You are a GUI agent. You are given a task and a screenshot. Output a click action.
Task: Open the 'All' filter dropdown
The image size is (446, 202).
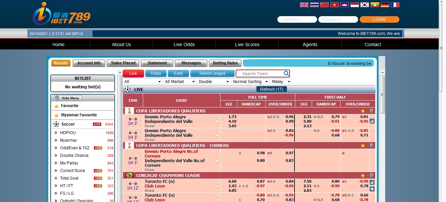tap(142, 81)
